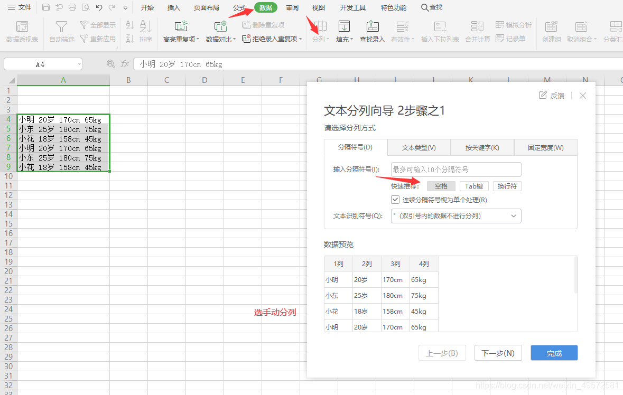
Task: Select the 空格 delimiter quick option
Action: [x=441, y=186]
